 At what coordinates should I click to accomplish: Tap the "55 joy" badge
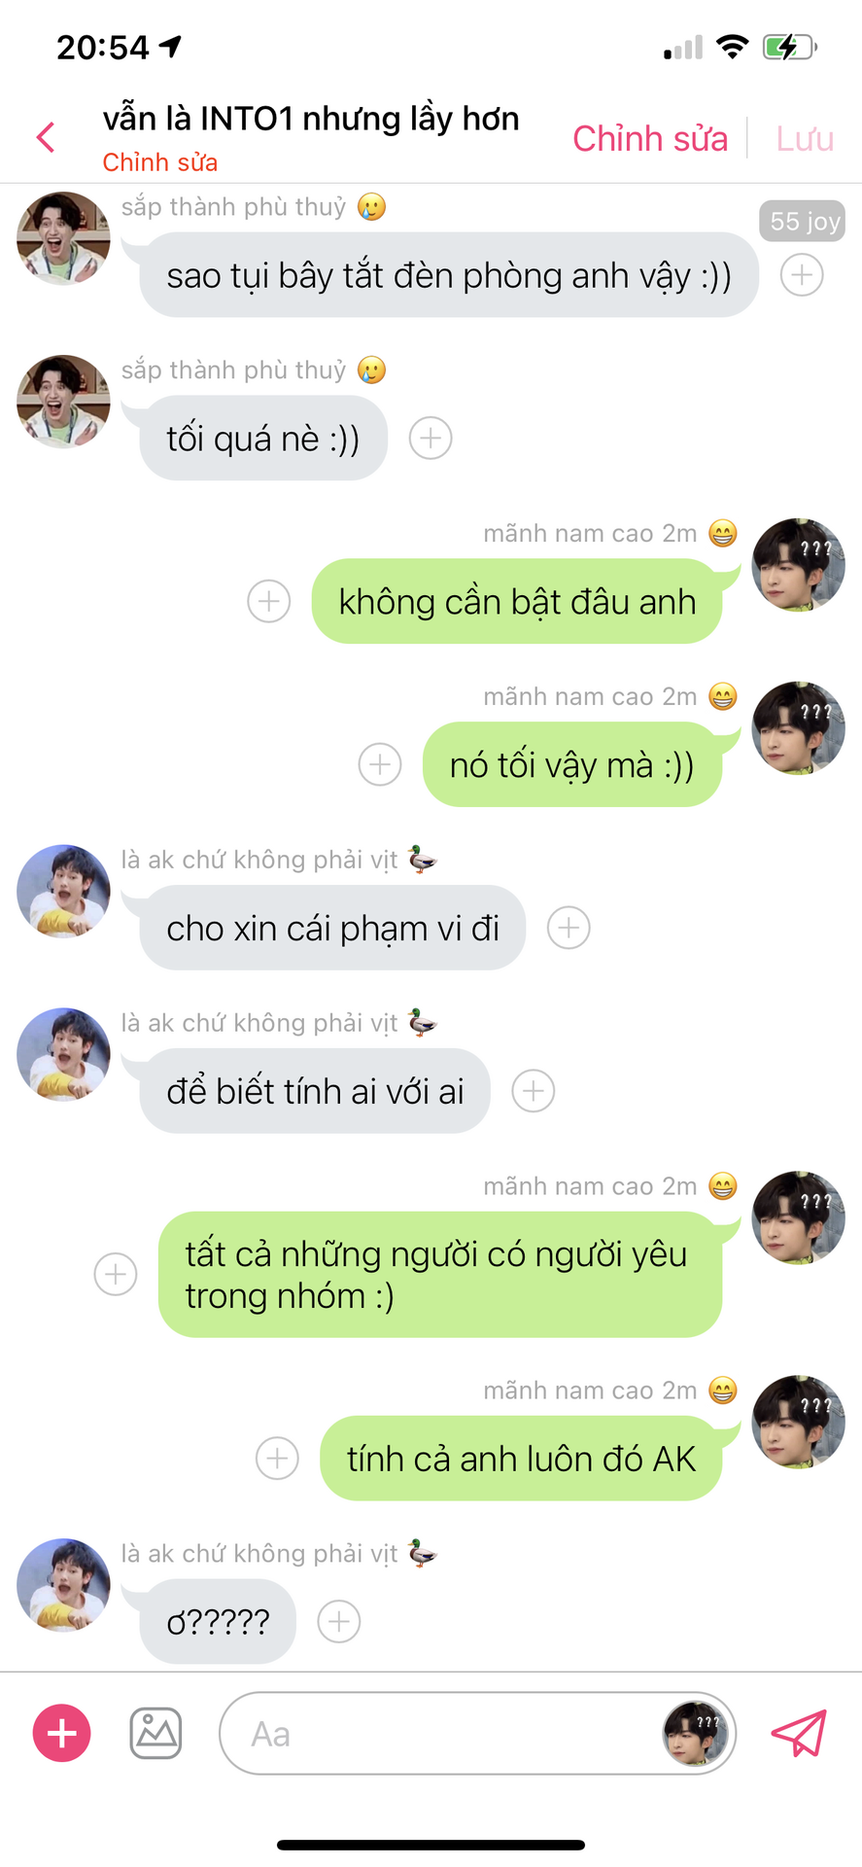pos(803,221)
